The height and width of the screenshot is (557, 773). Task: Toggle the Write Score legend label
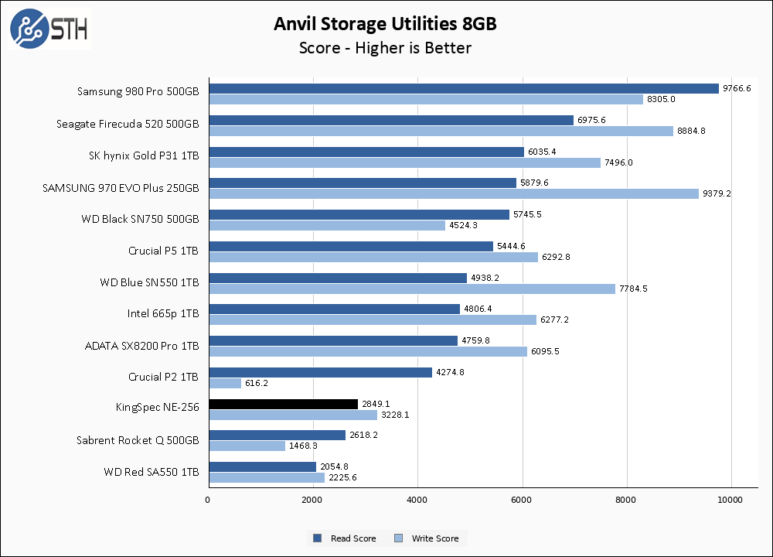click(434, 538)
